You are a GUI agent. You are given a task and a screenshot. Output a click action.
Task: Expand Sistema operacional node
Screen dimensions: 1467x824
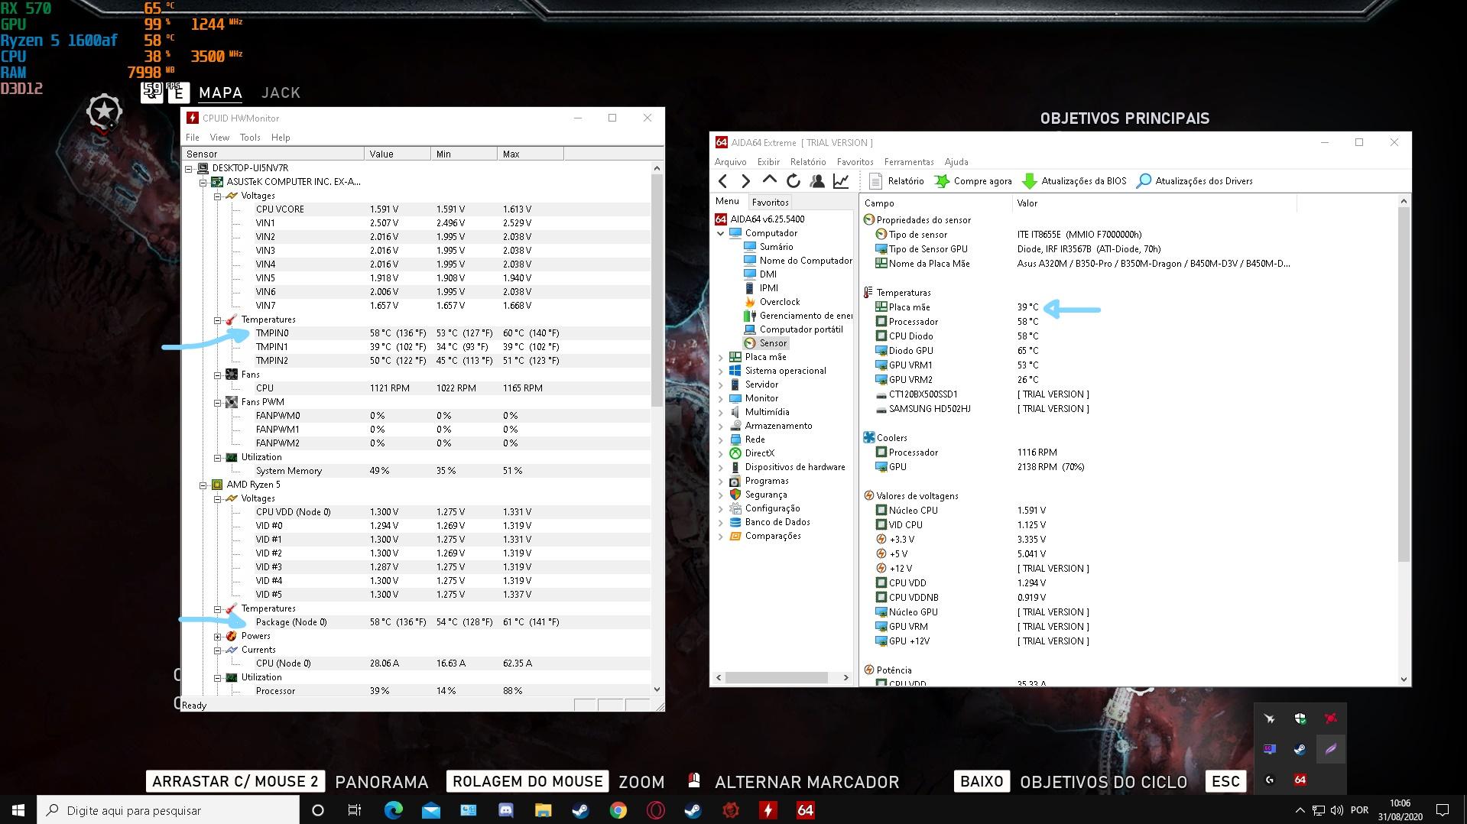tap(720, 371)
